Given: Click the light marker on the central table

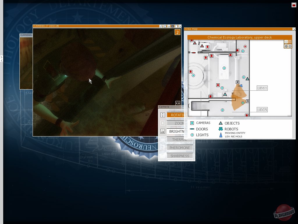Looking at the screenshot, I should (224, 68).
